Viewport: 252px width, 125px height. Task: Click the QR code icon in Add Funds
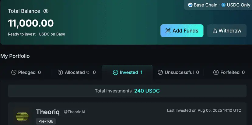(168, 31)
